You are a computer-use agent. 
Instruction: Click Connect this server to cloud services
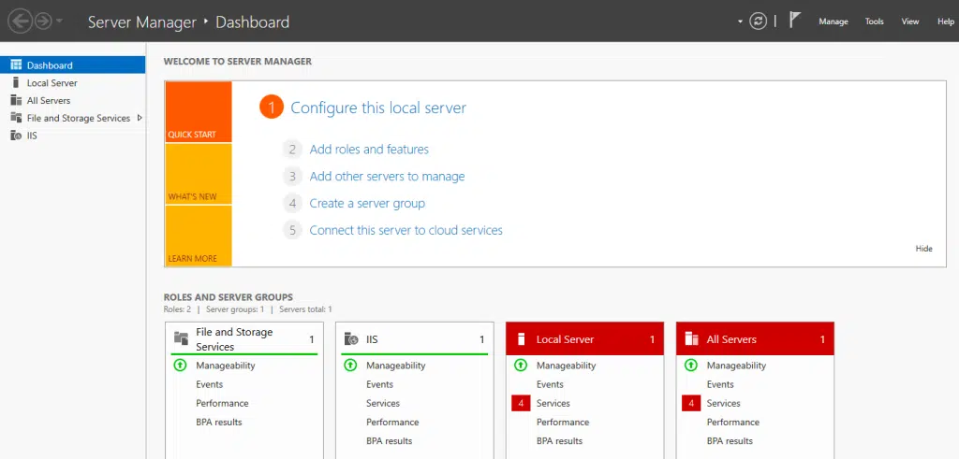click(406, 230)
